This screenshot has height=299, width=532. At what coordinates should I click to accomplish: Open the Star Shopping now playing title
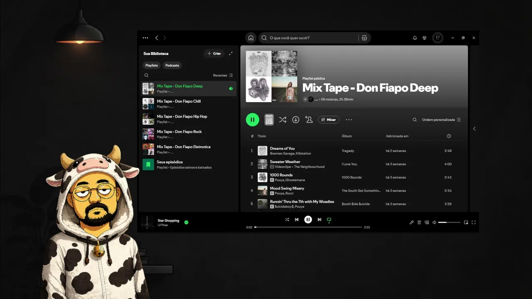(168, 221)
